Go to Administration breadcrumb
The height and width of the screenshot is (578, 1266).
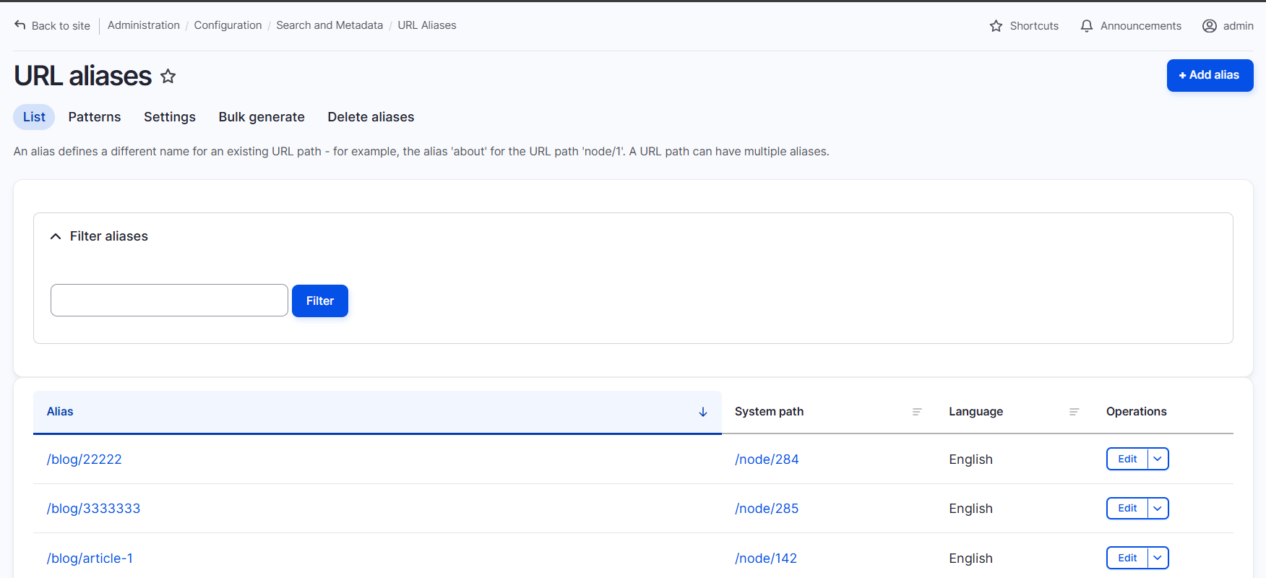(x=144, y=25)
